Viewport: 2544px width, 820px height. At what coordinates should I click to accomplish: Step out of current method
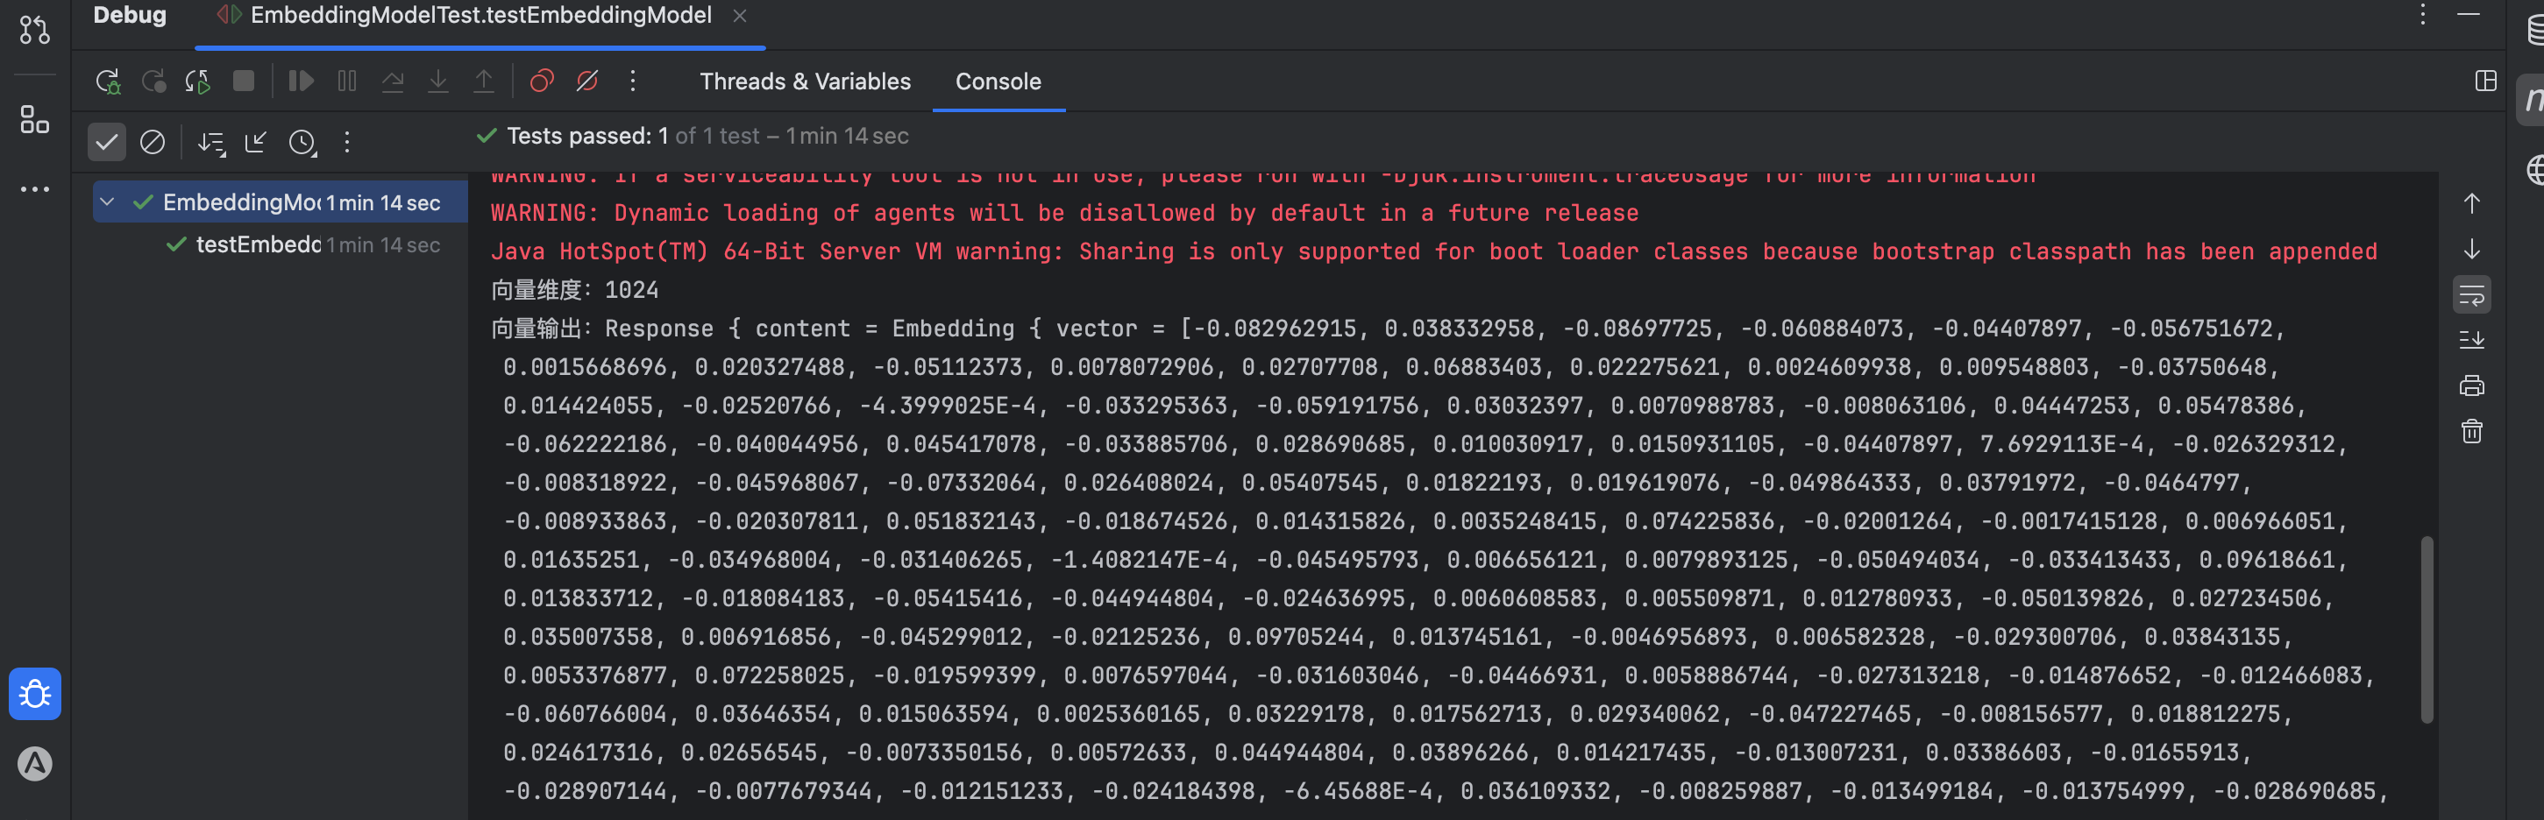(x=484, y=81)
